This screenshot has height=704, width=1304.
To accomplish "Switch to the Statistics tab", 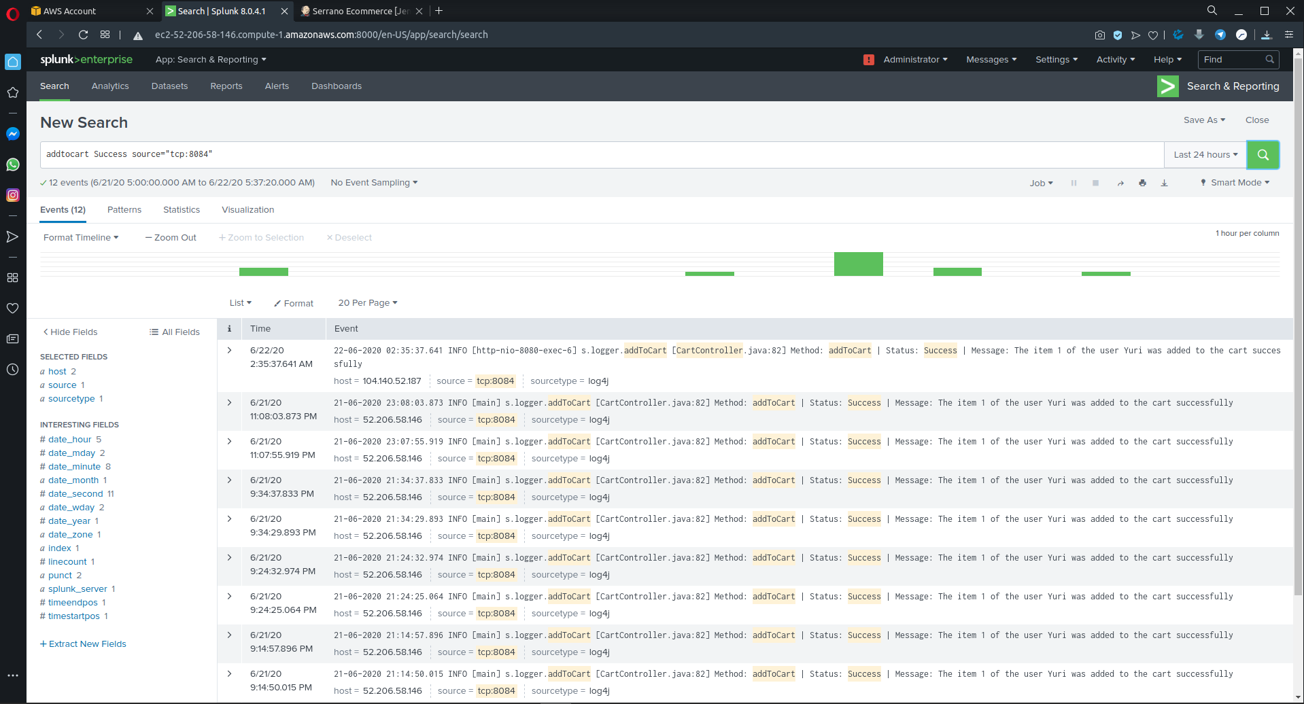I will pos(182,210).
